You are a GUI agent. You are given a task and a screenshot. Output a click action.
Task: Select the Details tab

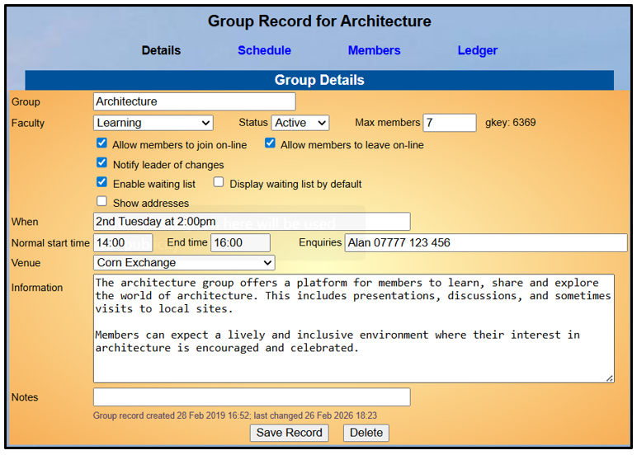pyautogui.click(x=161, y=50)
